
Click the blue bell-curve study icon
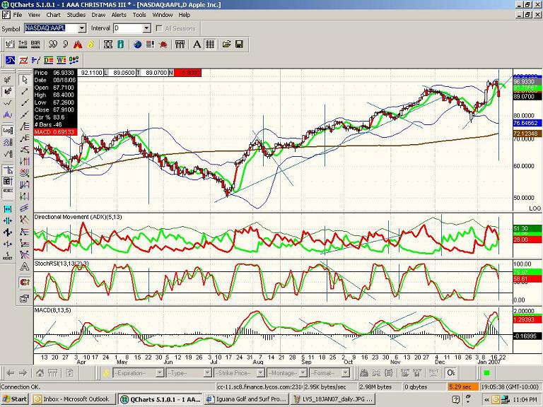11,60
